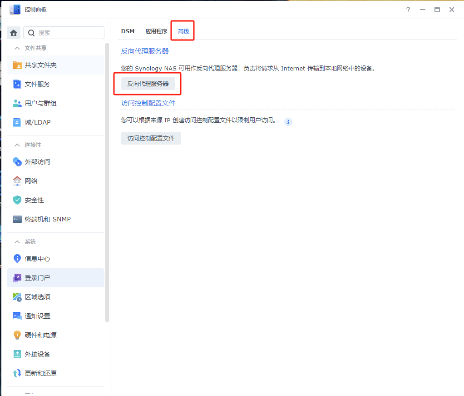Maximize the 控制面板 window
The image size is (464, 396).
(x=437, y=10)
